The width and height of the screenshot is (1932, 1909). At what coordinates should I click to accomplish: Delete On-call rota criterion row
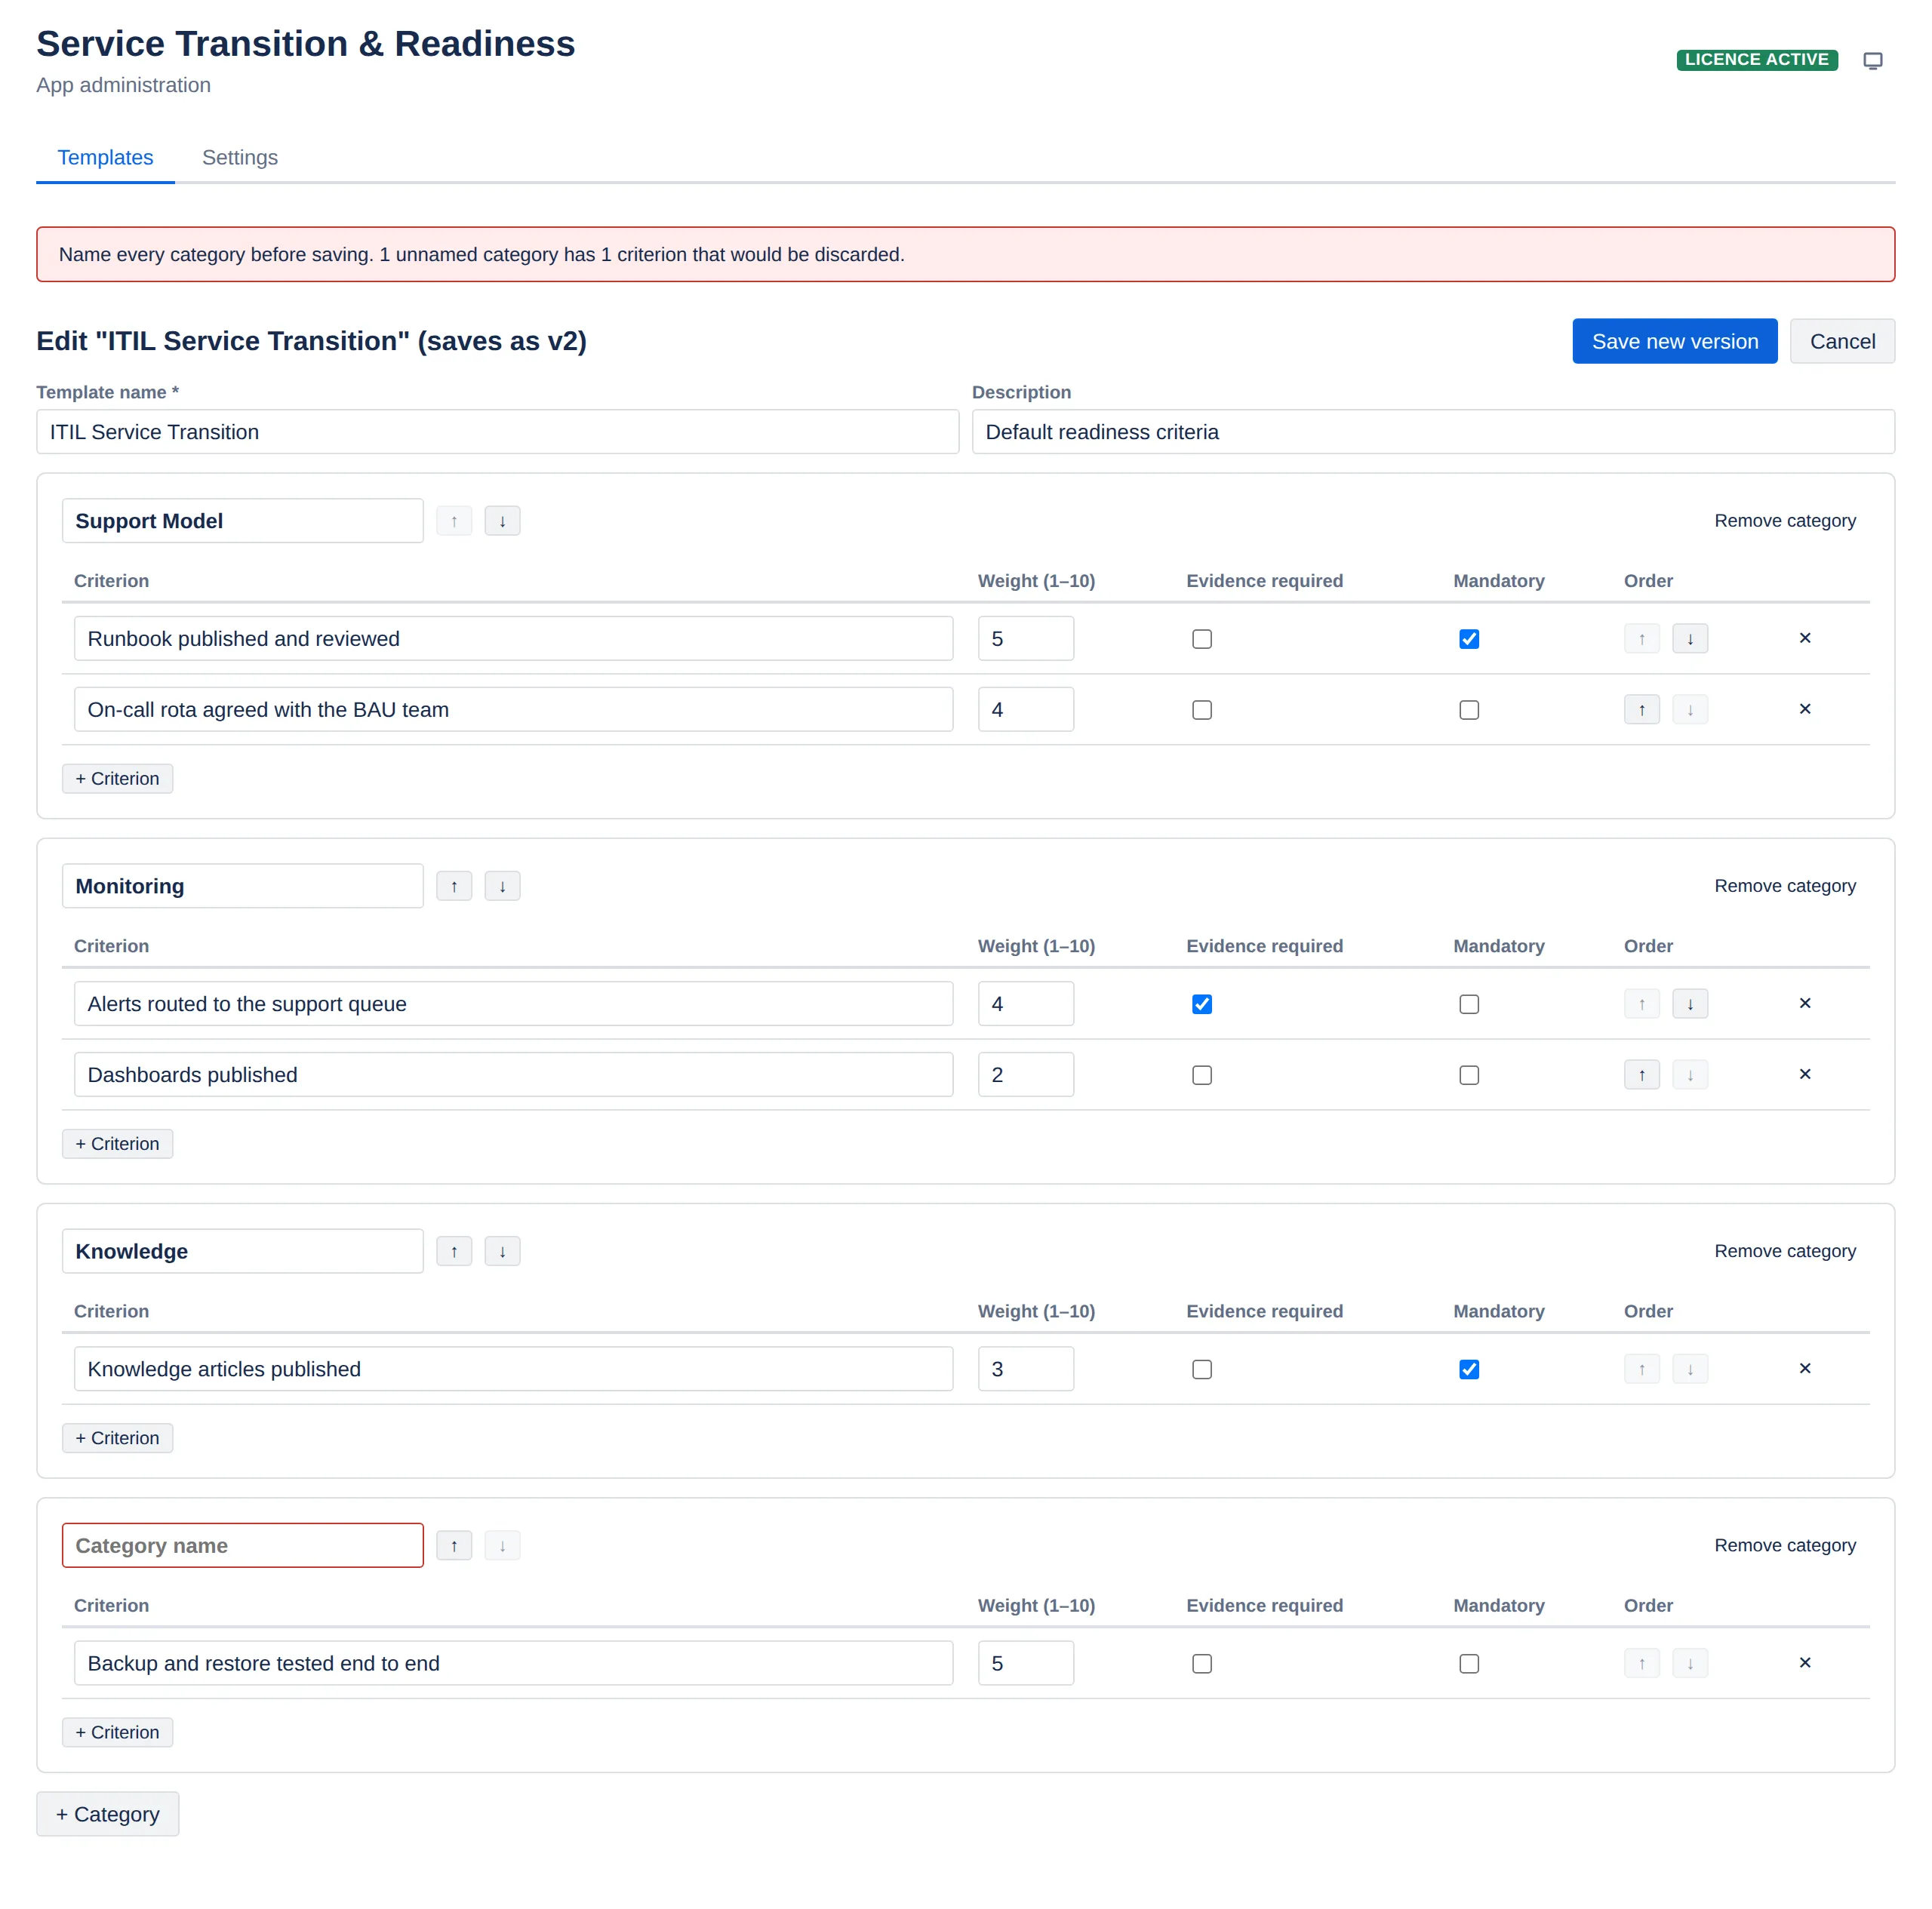pos(1805,709)
